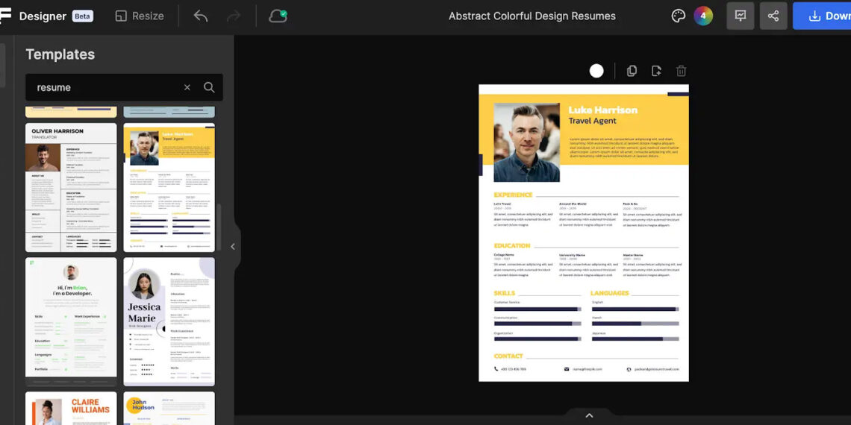Screen dimensions: 851x425
Task: Click the Customer Service skill bar
Action: 537,309
